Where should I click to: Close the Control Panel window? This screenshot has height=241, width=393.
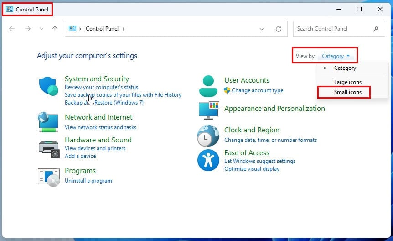380,9
